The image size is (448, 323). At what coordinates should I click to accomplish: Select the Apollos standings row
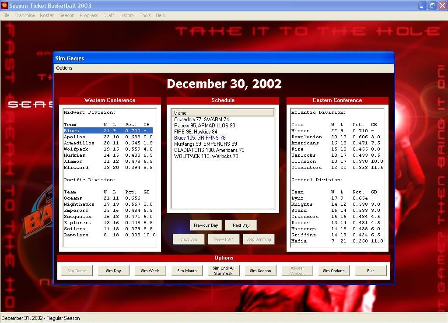point(108,137)
